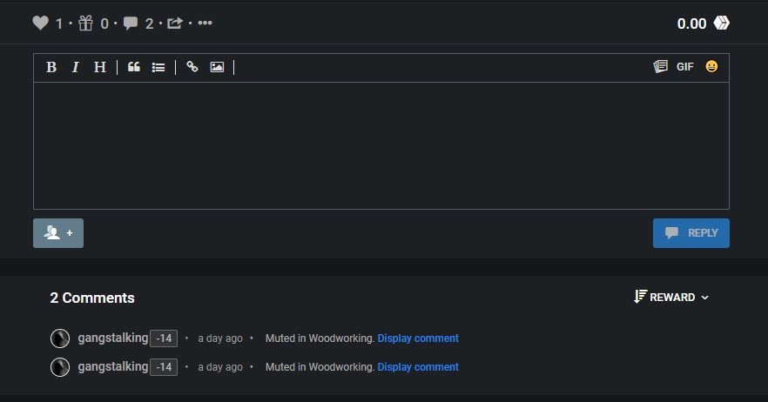The width and height of the screenshot is (768, 402).
Task: Insert a bulleted list
Action: 158,67
